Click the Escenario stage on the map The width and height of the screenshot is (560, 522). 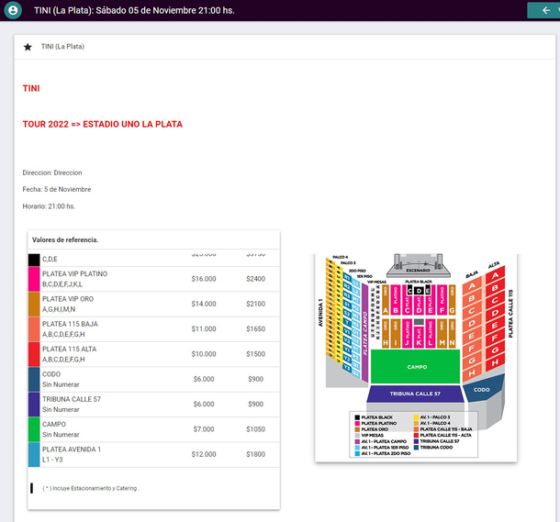(419, 270)
